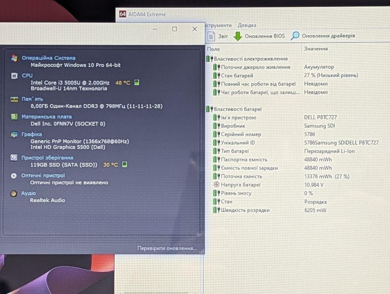Click the Операційна Система Windows flag icon
The width and height of the screenshot is (390, 294).
(14, 58)
